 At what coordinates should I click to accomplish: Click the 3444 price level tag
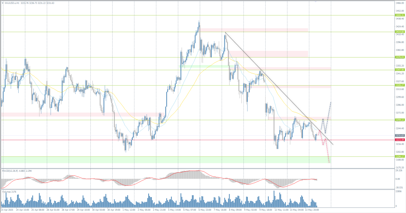pos(400,15)
